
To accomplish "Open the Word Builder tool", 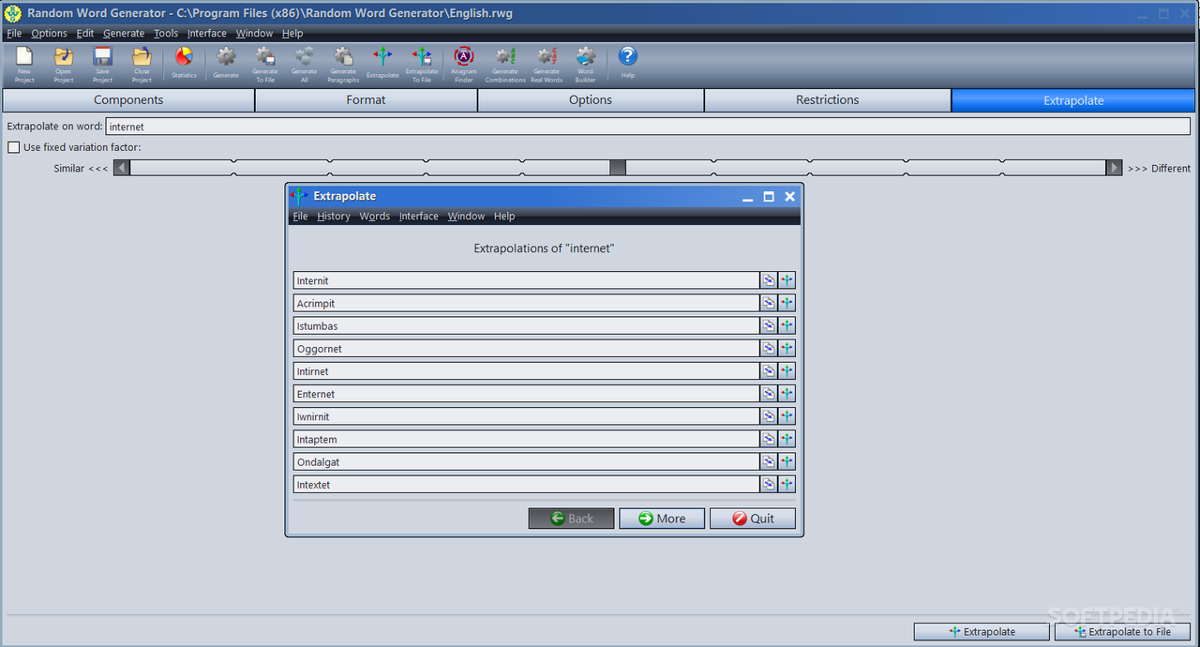I will [x=586, y=64].
